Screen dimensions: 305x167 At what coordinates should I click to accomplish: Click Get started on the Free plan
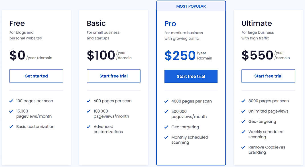coord(36,76)
